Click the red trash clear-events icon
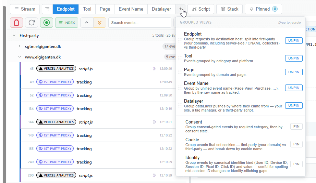 16,23
